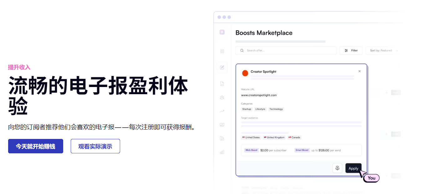The height and width of the screenshot is (194, 422).
Task: Click the 今天就开始赚钱 button
Action: pyautogui.click(x=36, y=146)
